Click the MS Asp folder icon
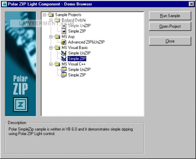The width and height of the screenshot is (196, 159). (x=57, y=37)
